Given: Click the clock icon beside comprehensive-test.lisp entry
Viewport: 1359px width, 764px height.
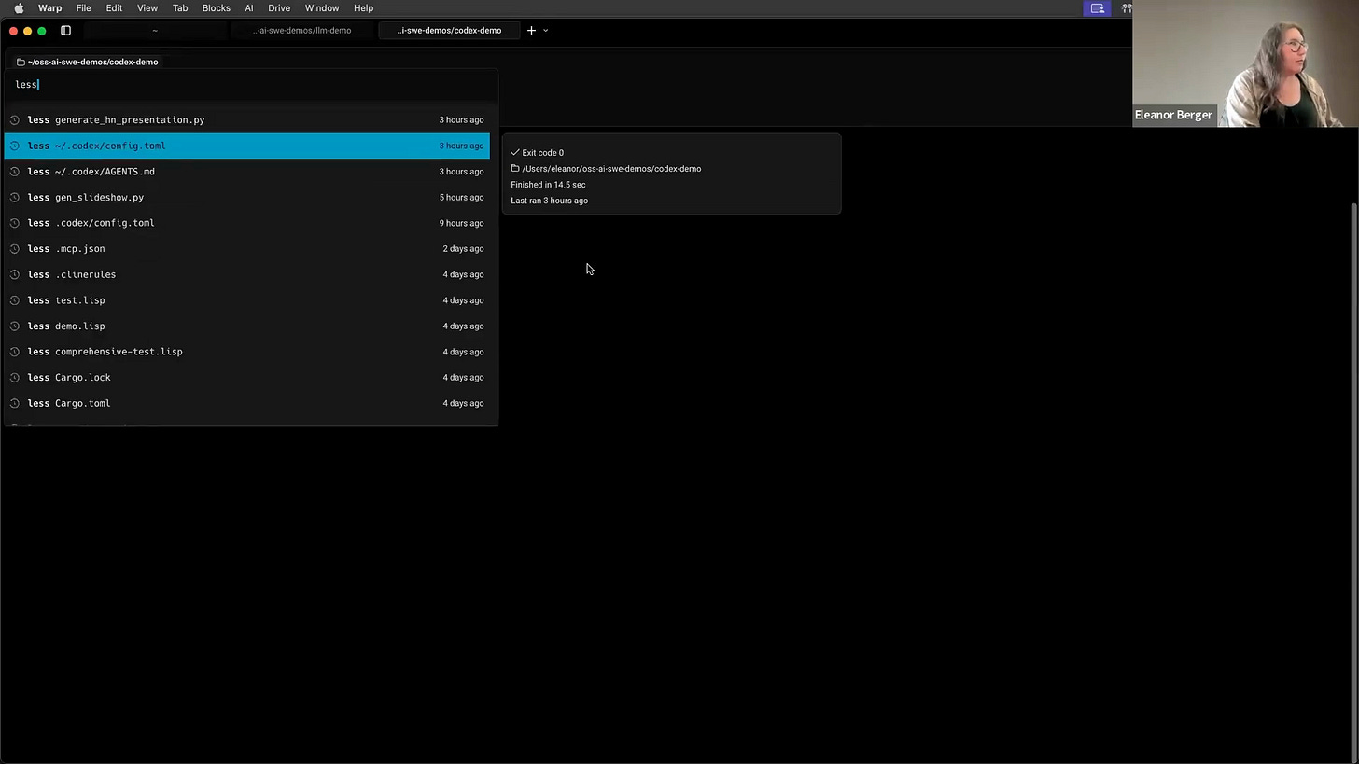Looking at the screenshot, I should pos(15,352).
